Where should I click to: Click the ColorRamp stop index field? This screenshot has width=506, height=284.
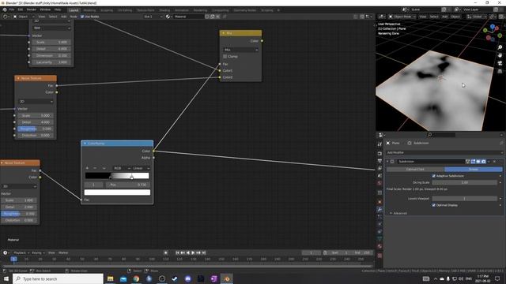pos(93,185)
